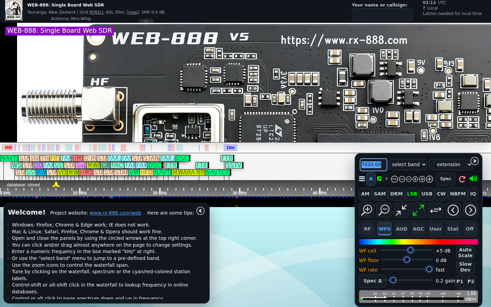
Task: Select IQ demodulation mode
Action: [473, 194]
